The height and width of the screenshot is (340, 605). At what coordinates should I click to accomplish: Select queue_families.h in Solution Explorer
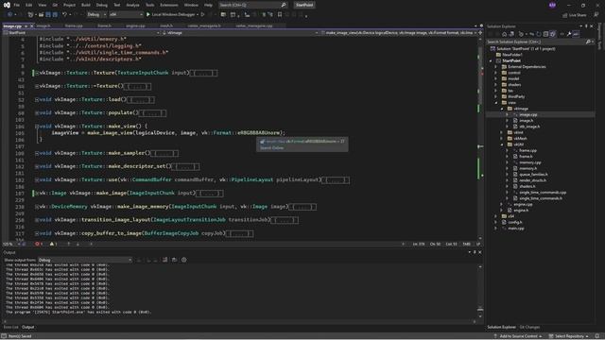533,174
